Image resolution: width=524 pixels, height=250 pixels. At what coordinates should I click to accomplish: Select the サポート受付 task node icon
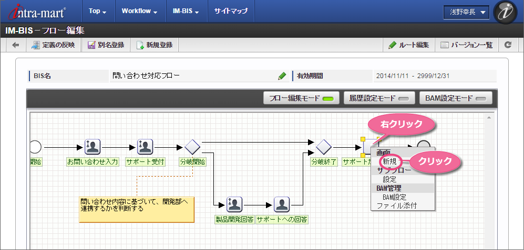coord(145,147)
